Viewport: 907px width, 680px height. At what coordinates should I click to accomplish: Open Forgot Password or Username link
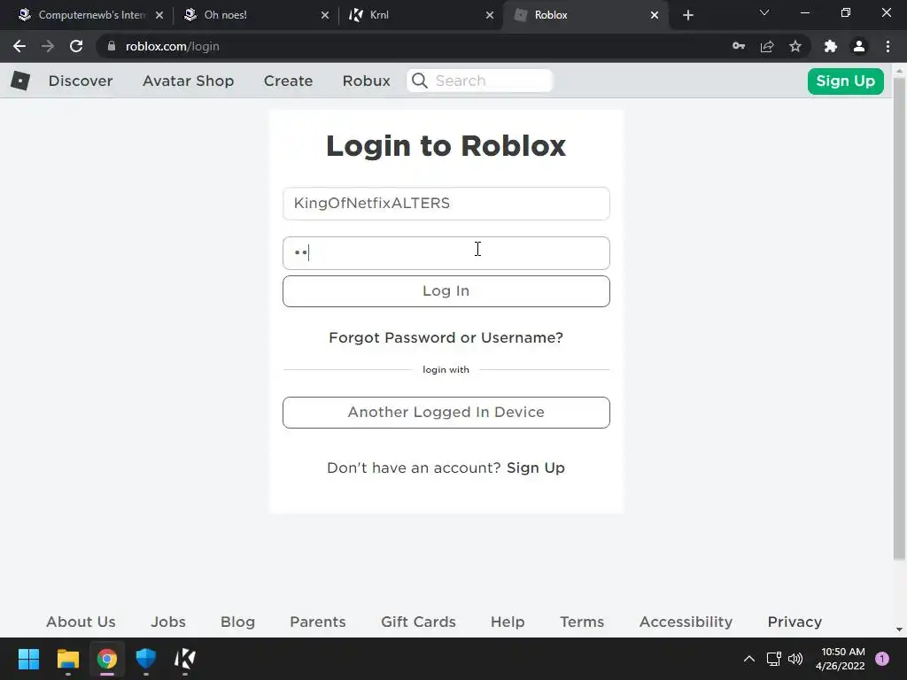(446, 337)
